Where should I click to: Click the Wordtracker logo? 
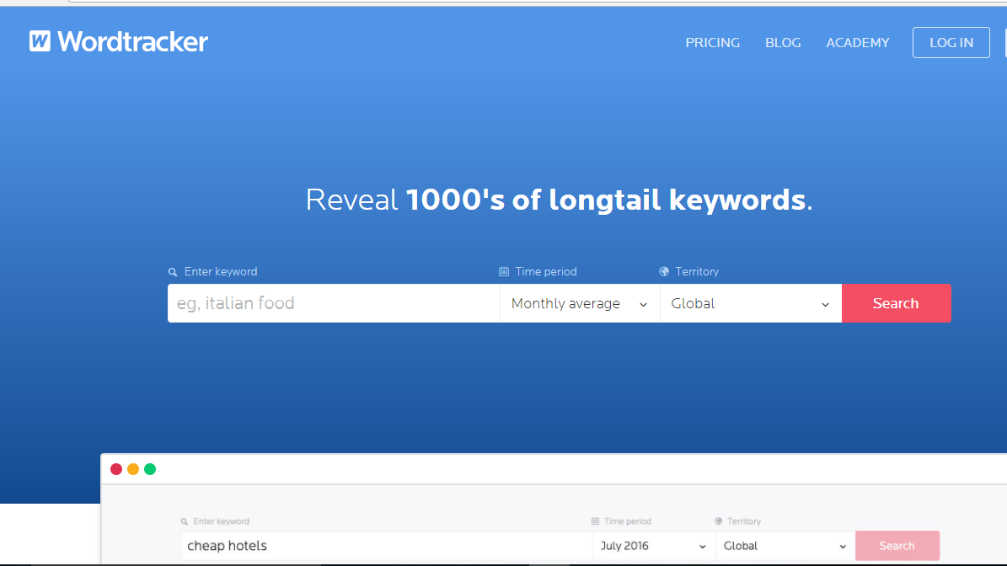pos(118,41)
